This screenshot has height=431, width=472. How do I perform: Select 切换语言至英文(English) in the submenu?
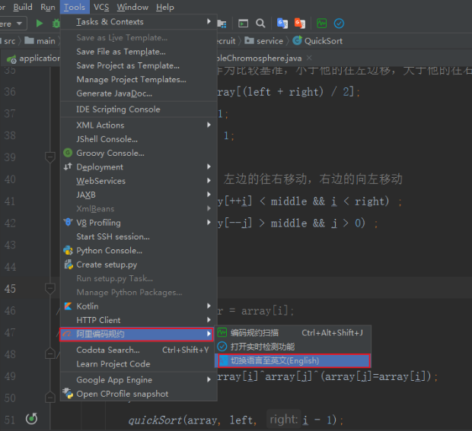[x=292, y=360]
